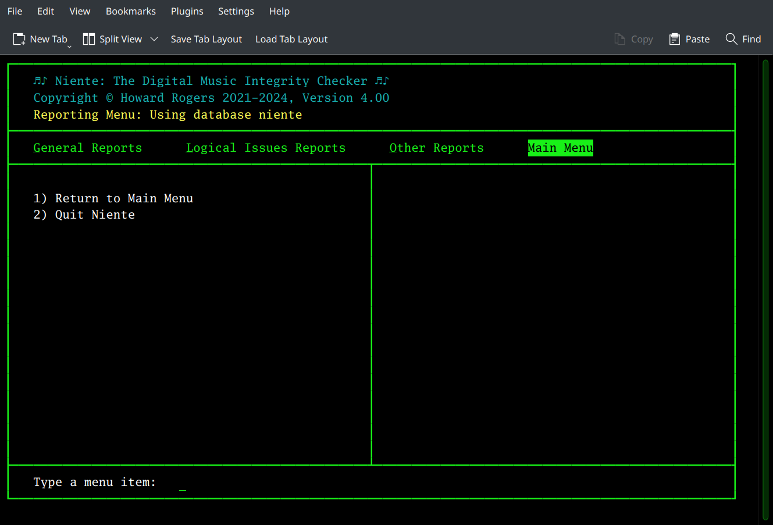Viewport: 773px width, 525px height.
Task: Open the Bookmarks menu
Action: click(x=130, y=11)
